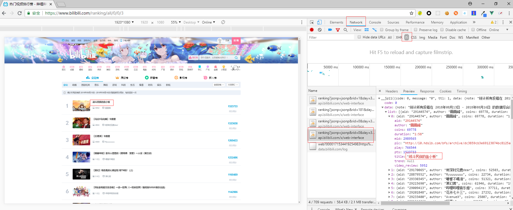Image resolution: width=513 pixels, height=210 pixels.
Task: Reload the page with the refresh button
Action: point(20,13)
